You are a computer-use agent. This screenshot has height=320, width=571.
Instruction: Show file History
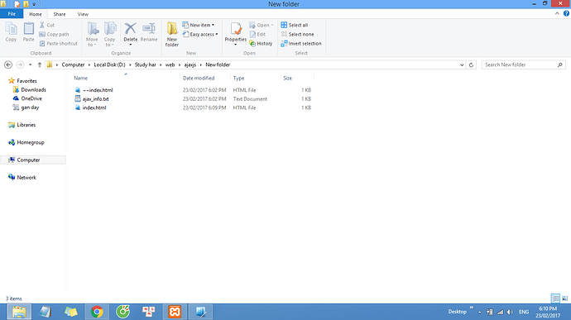pos(261,43)
